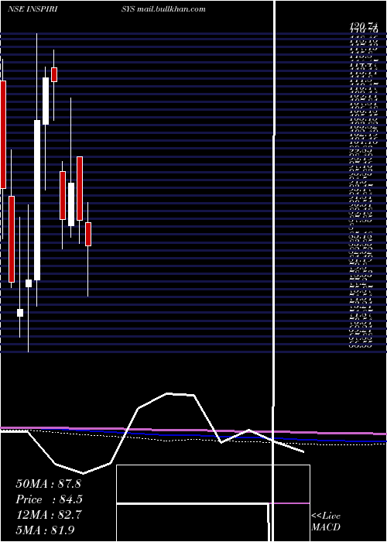
Task: Click the top price-axis value 120.74
Action: point(364,26)
